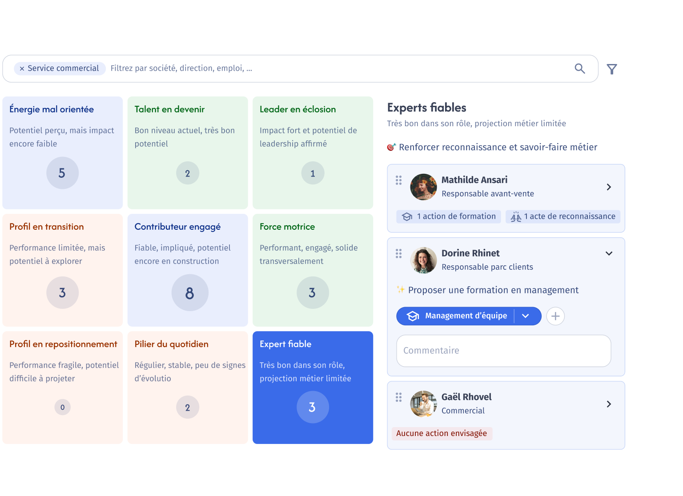The width and height of the screenshot is (683, 496).
Task: Click the count 3 in Force motrice
Action: coord(313,292)
